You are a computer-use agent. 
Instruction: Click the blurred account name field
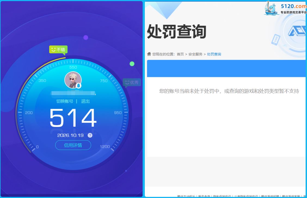point(73,93)
